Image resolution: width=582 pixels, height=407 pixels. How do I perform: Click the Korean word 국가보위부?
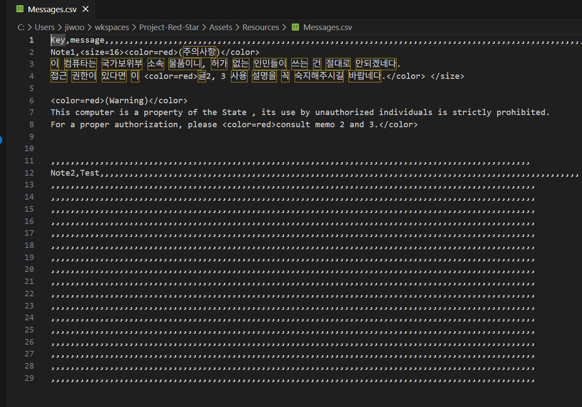(122, 64)
